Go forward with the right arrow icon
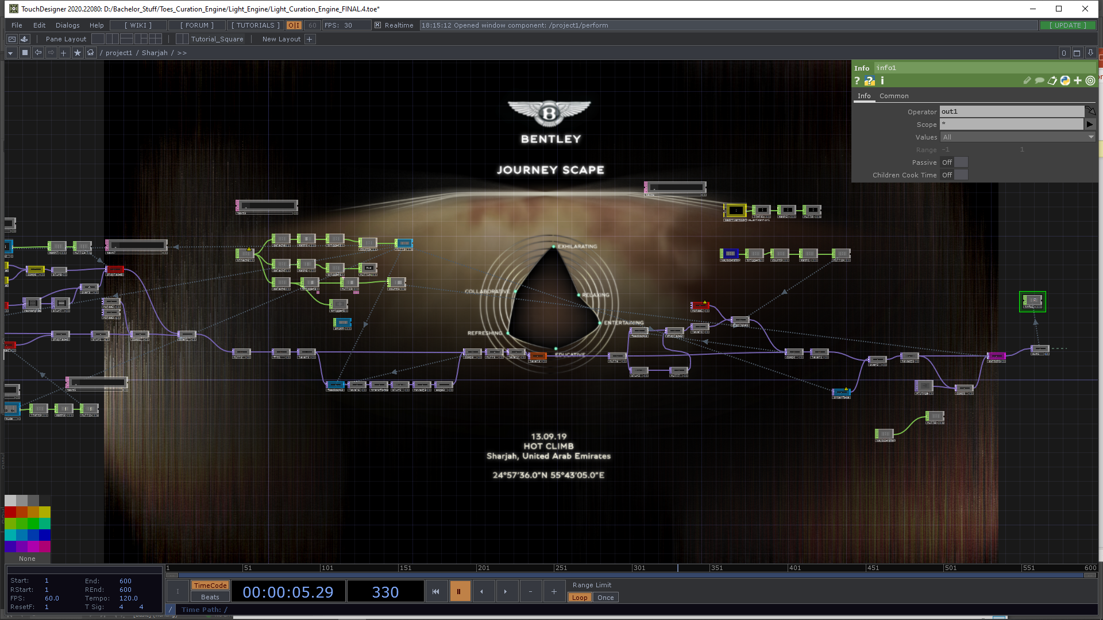Viewport: 1103px width, 620px height. [51, 53]
